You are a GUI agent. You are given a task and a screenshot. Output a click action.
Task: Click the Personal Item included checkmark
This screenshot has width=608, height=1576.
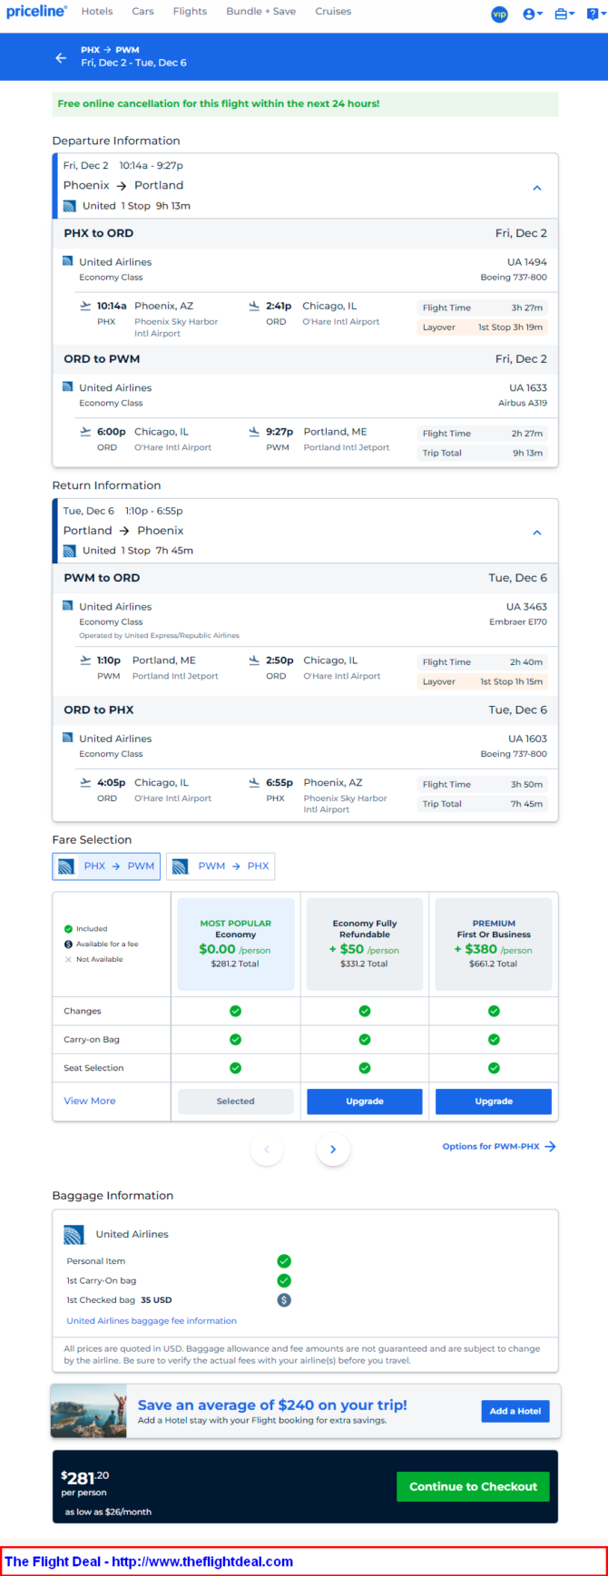(x=284, y=1261)
